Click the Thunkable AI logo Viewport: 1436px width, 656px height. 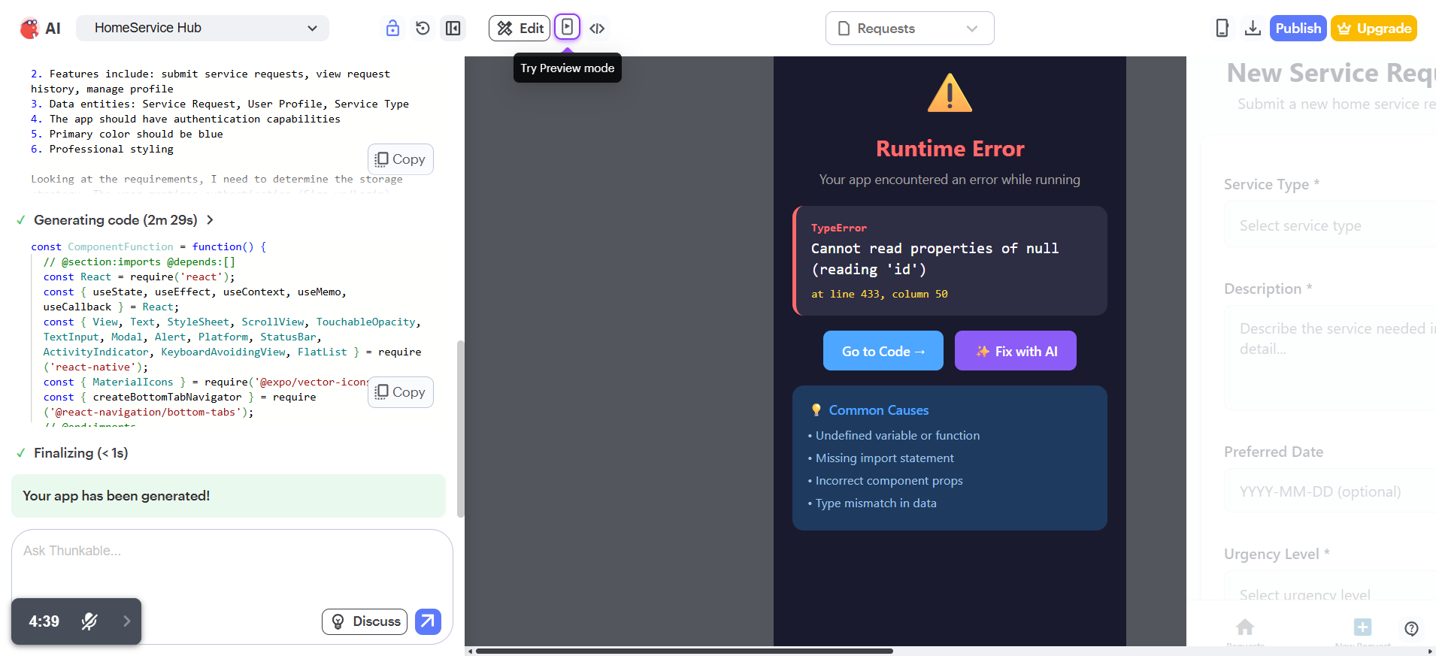click(40, 29)
